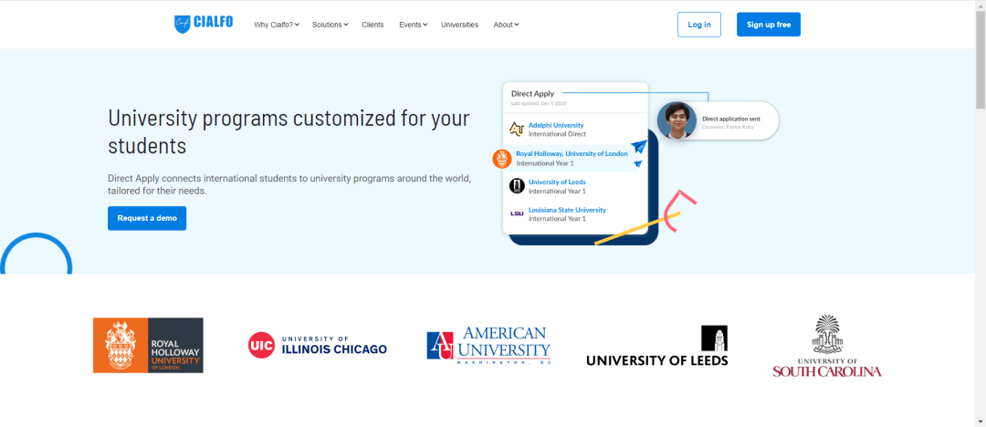
Task: Click the University of Leeds black round icon
Action: pos(517,185)
